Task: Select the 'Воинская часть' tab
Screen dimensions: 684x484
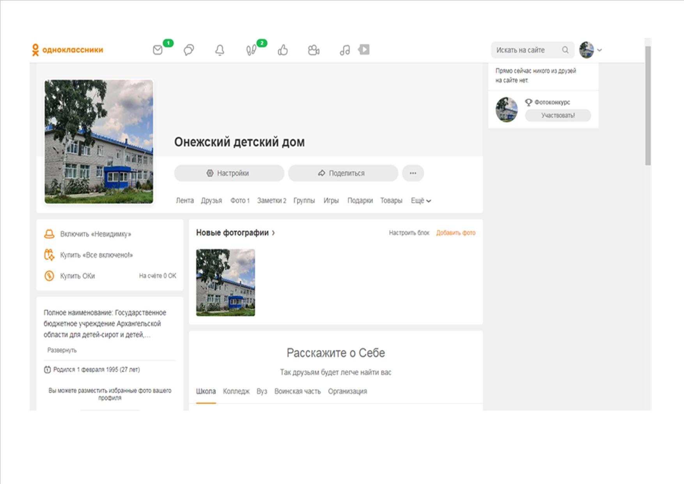Action: (x=298, y=391)
